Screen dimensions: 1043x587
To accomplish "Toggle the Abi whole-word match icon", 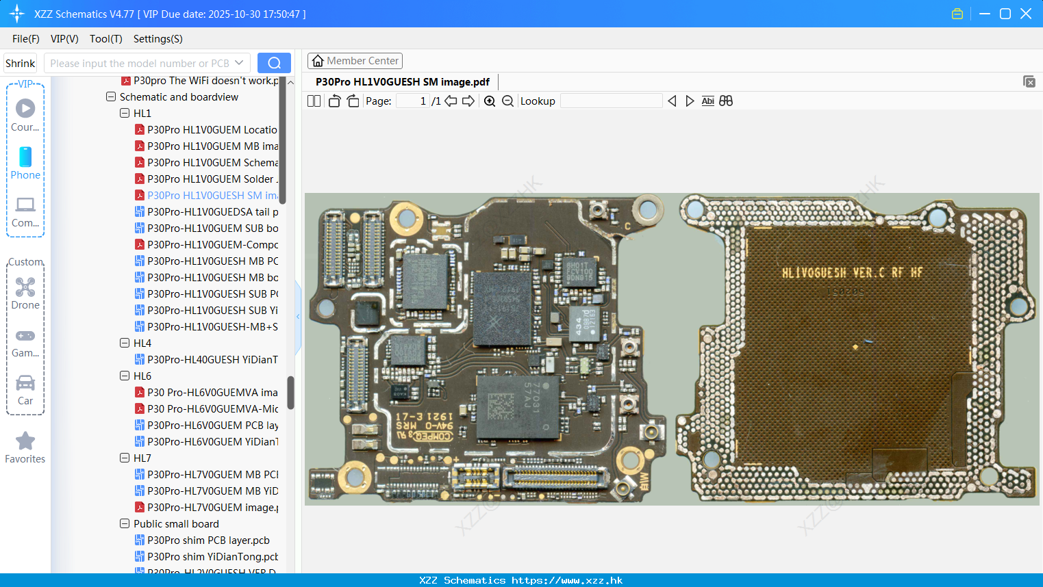I will pos(708,101).
